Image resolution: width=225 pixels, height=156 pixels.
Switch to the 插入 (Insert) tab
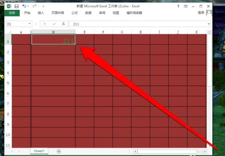pyautogui.click(x=41, y=13)
